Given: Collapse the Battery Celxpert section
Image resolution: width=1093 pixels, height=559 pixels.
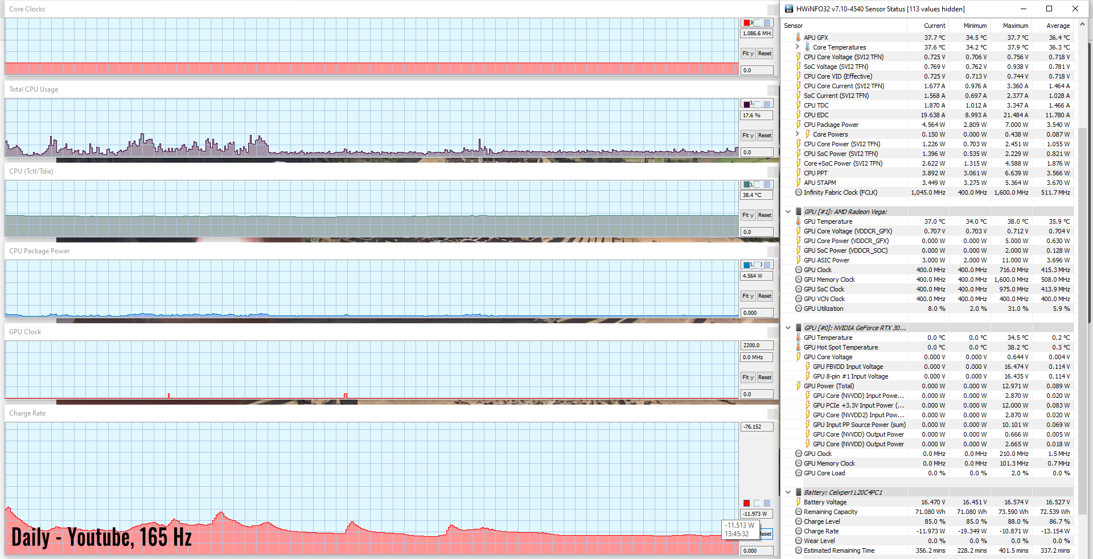Looking at the screenshot, I should coord(788,492).
